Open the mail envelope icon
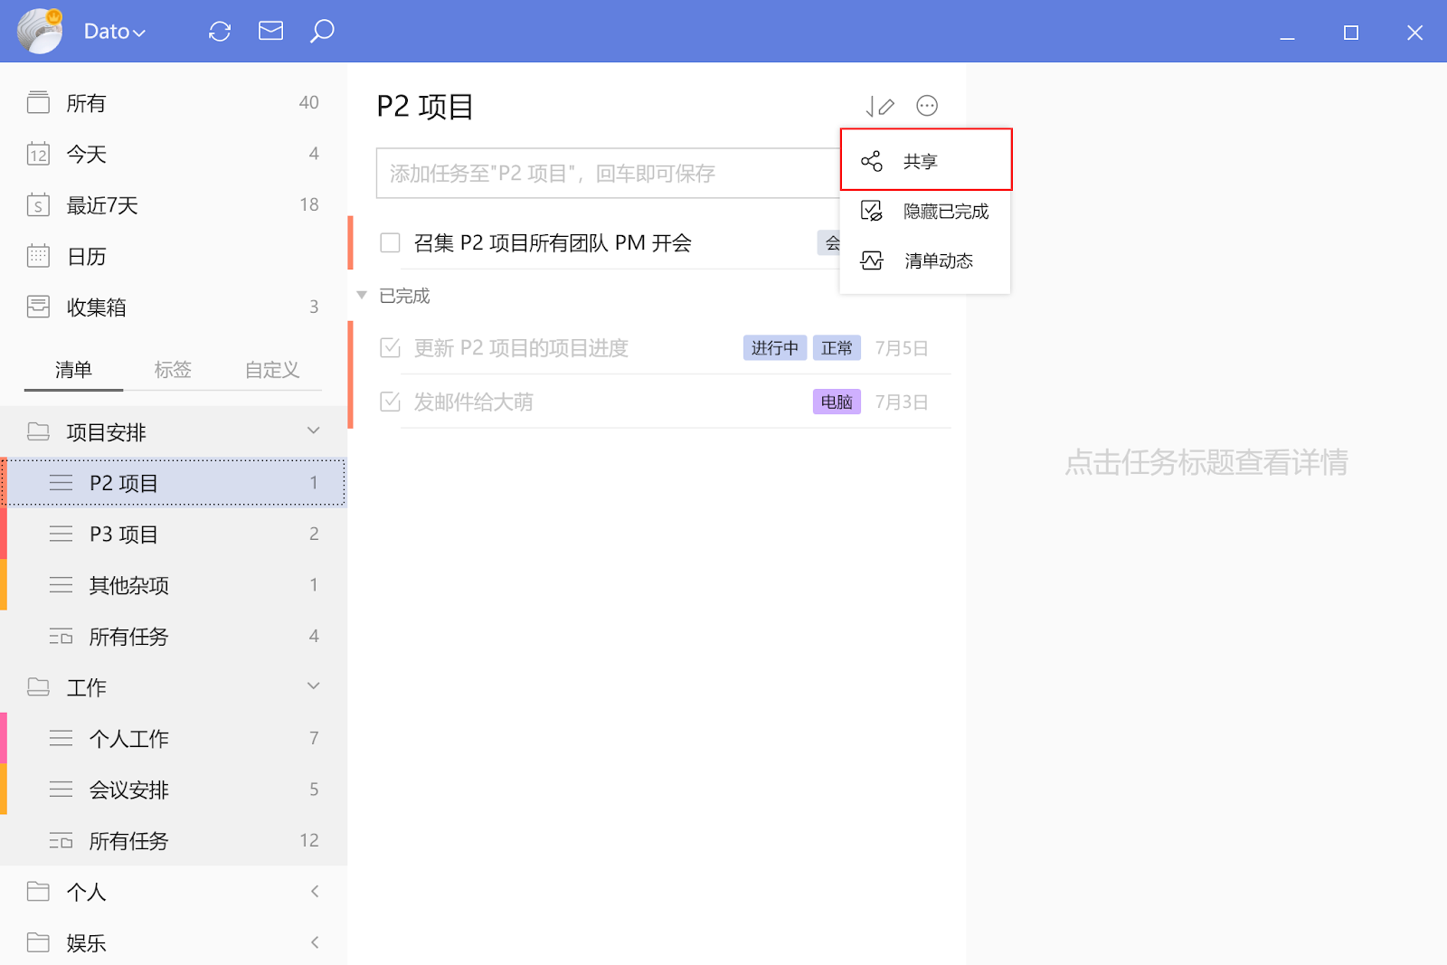Screen dimensions: 1447x965 coord(270,32)
